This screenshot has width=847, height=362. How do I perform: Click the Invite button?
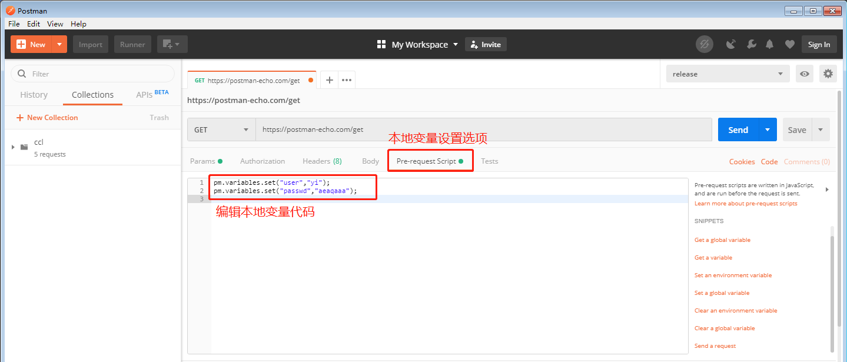point(486,44)
